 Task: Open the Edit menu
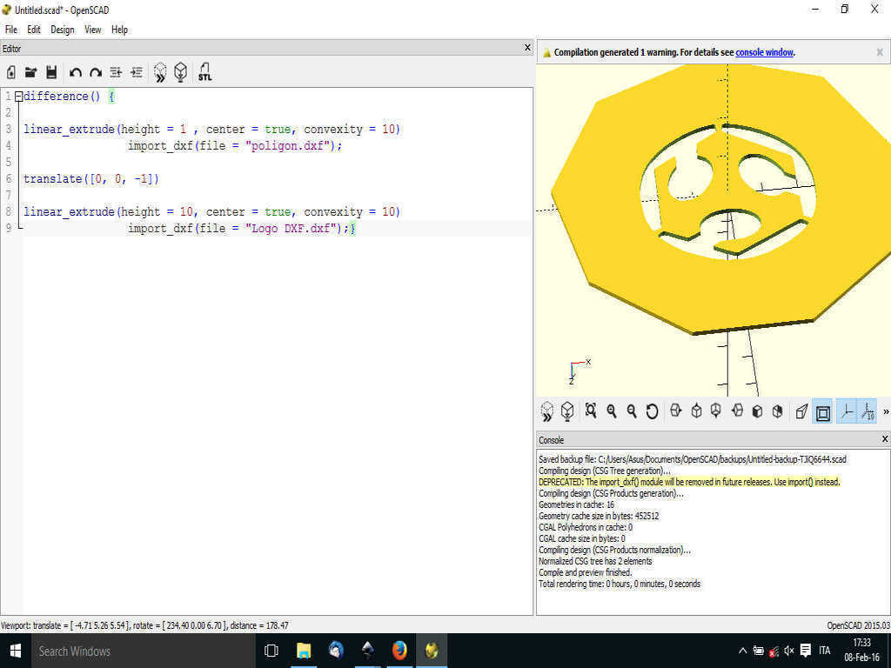tap(34, 30)
